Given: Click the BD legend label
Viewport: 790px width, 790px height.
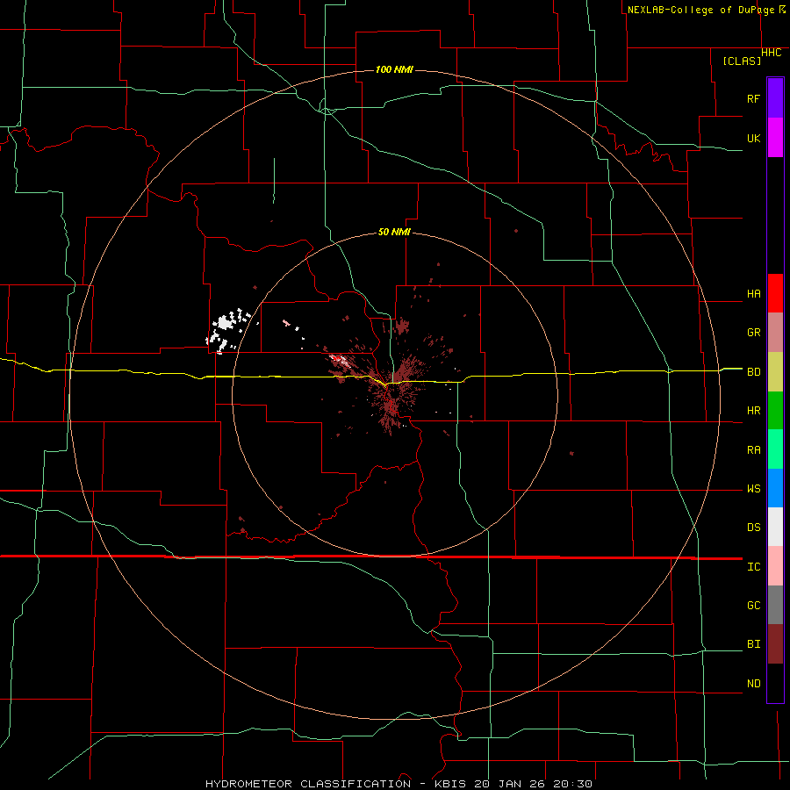Looking at the screenshot, I should tap(753, 372).
